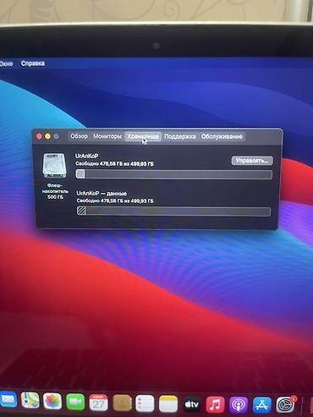
Task: Open Mail from the Dock
Action: 8,400
